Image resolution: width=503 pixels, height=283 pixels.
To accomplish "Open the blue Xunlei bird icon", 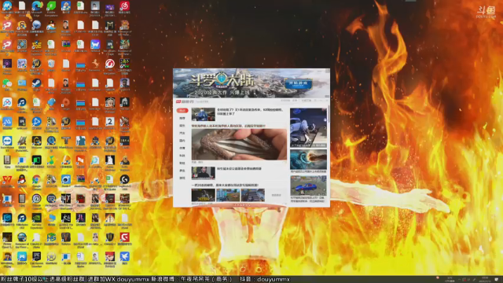I will click(x=124, y=256).
